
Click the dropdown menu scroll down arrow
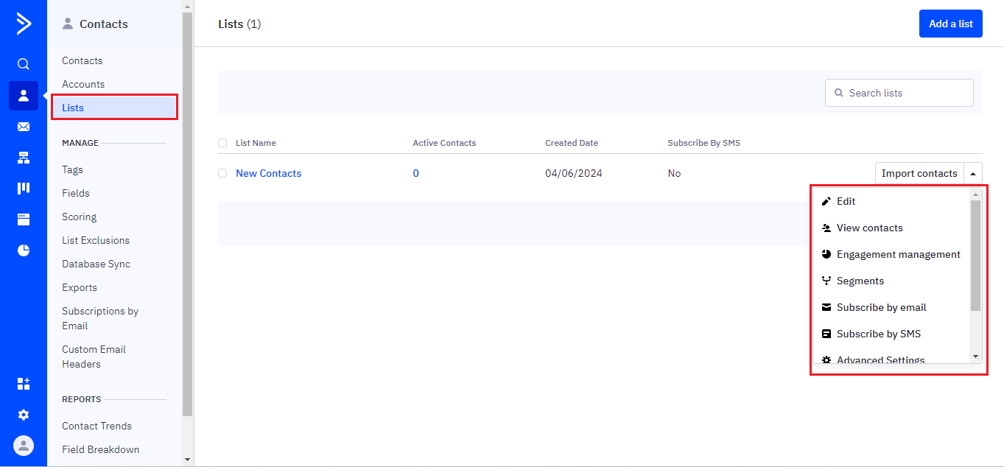[x=975, y=357]
